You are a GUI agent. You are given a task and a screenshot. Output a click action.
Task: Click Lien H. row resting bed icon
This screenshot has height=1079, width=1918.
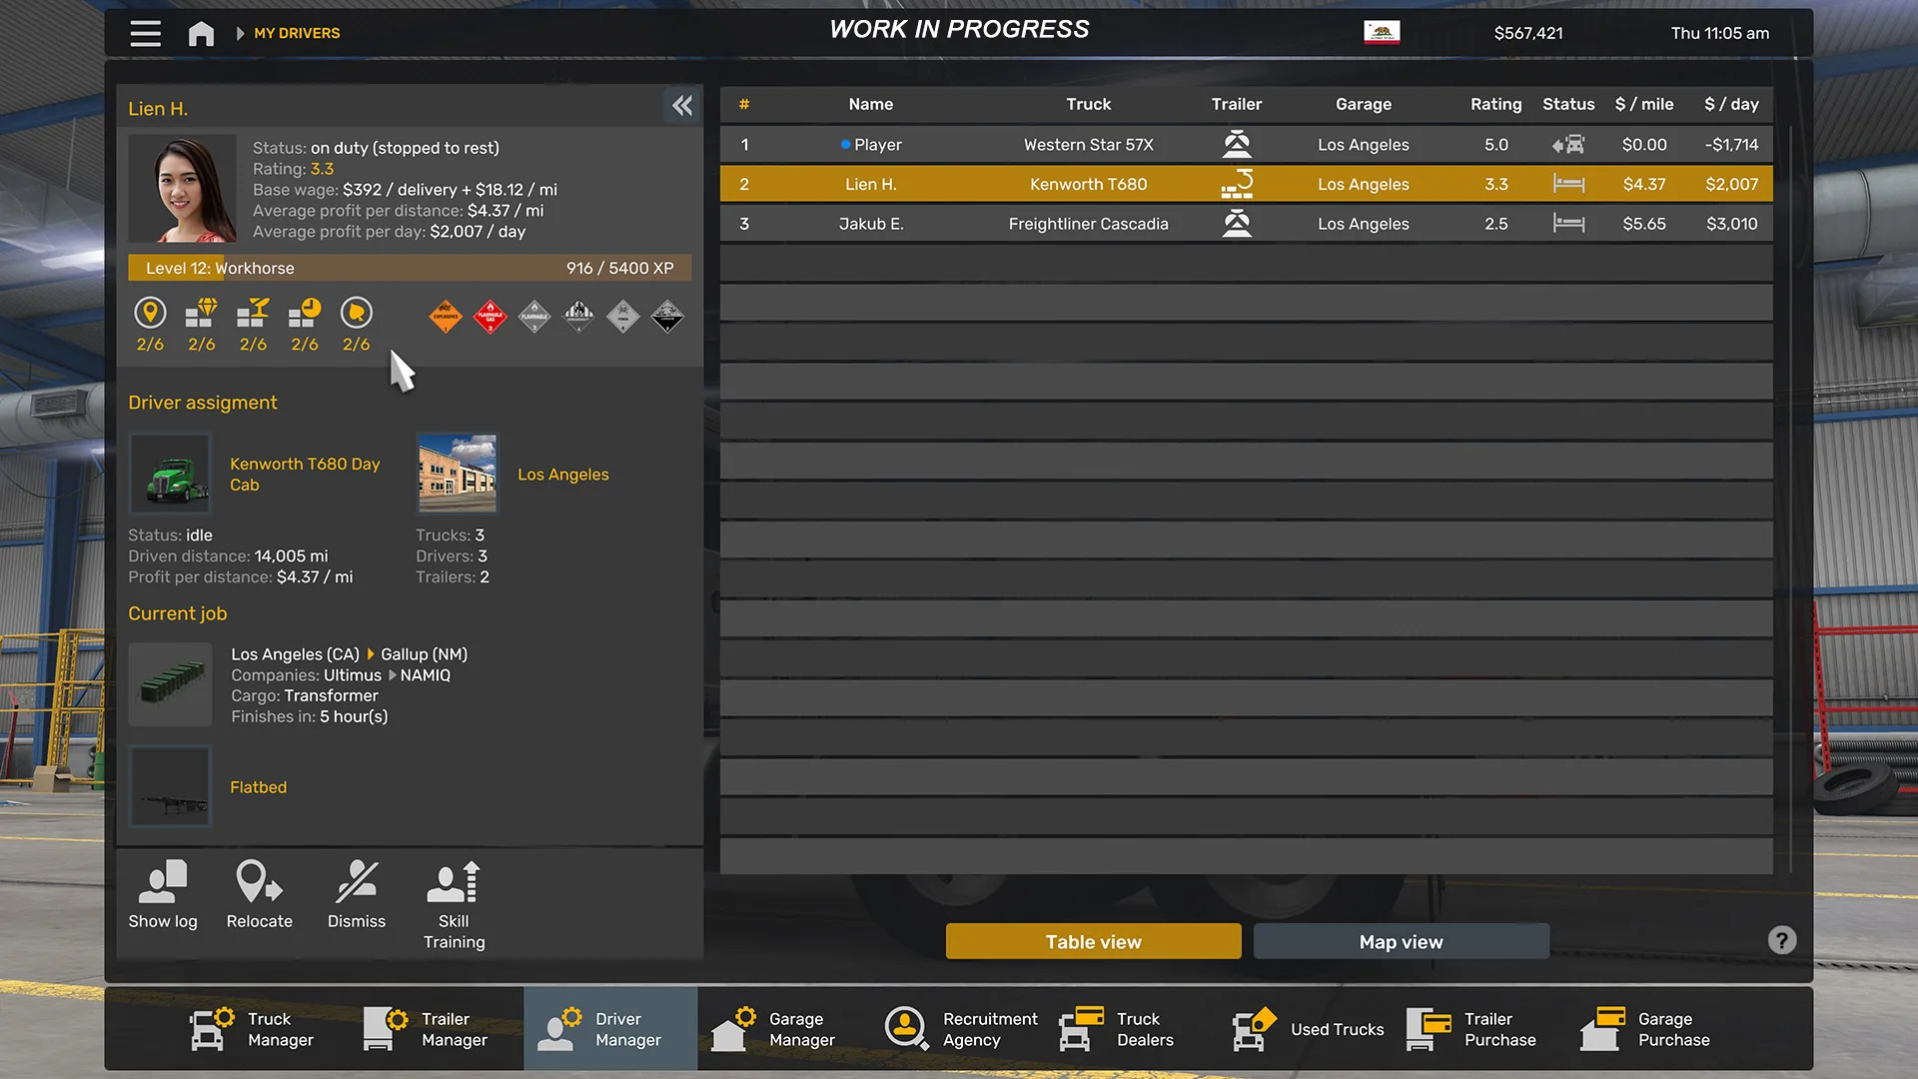tap(1568, 184)
